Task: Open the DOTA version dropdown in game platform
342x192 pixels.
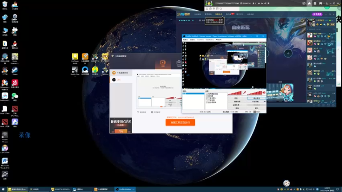Action: [193, 20]
